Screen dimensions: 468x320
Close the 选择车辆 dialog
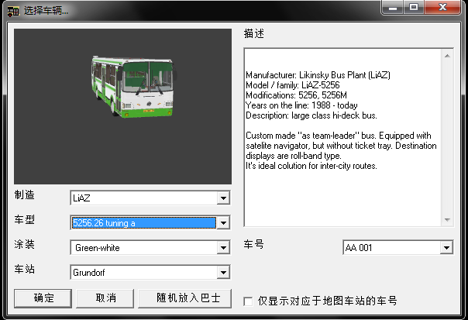coord(442,7)
